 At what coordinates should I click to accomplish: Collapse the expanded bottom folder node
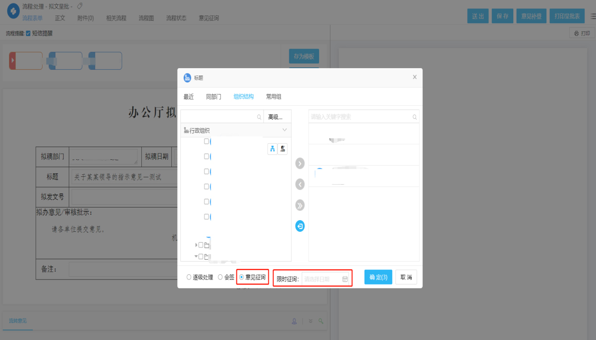click(196, 256)
